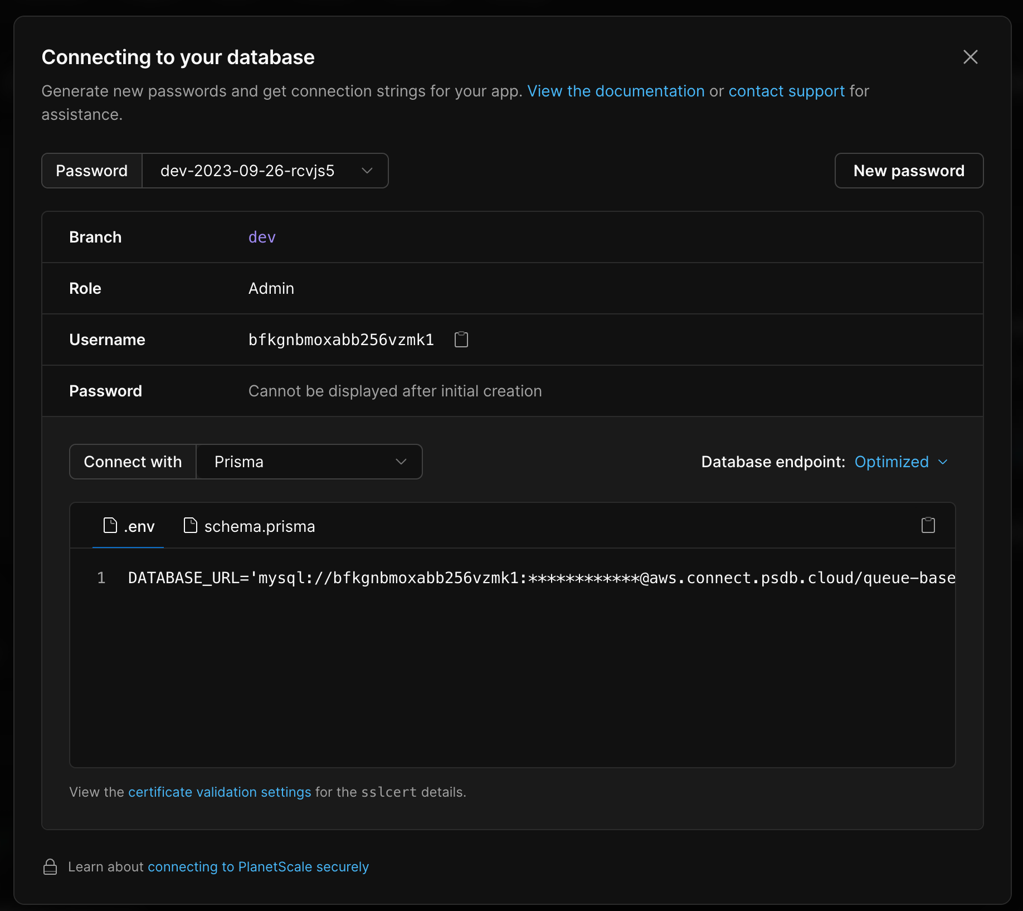Screen dimensions: 1023x911
Task: Click line number 1 in the code editor
Action: (x=101, y=578)
